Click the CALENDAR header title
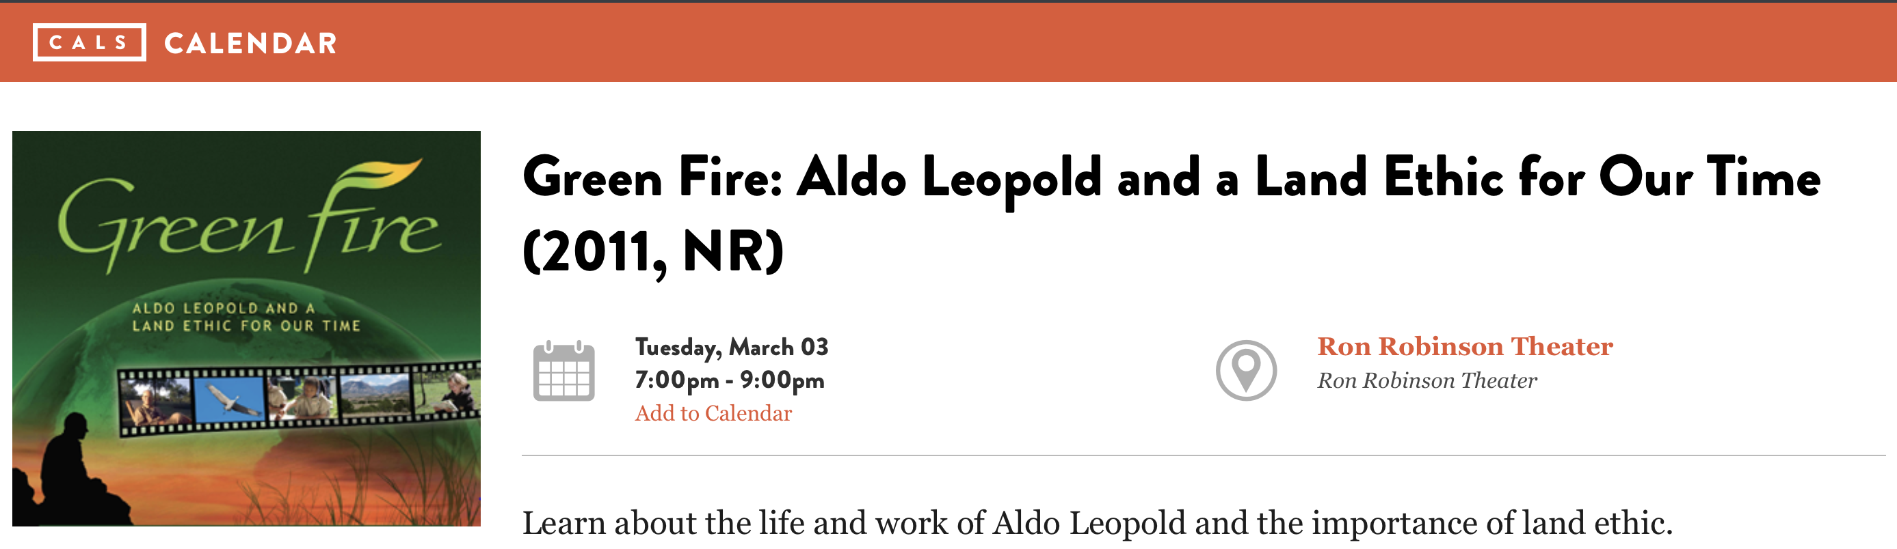 [250, 44]
